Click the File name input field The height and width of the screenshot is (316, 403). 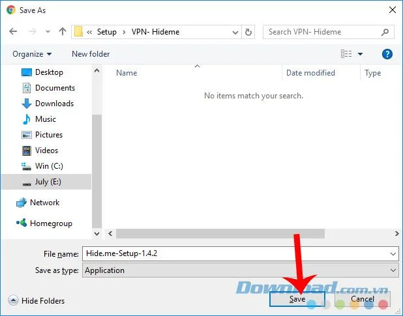[241, 253]
